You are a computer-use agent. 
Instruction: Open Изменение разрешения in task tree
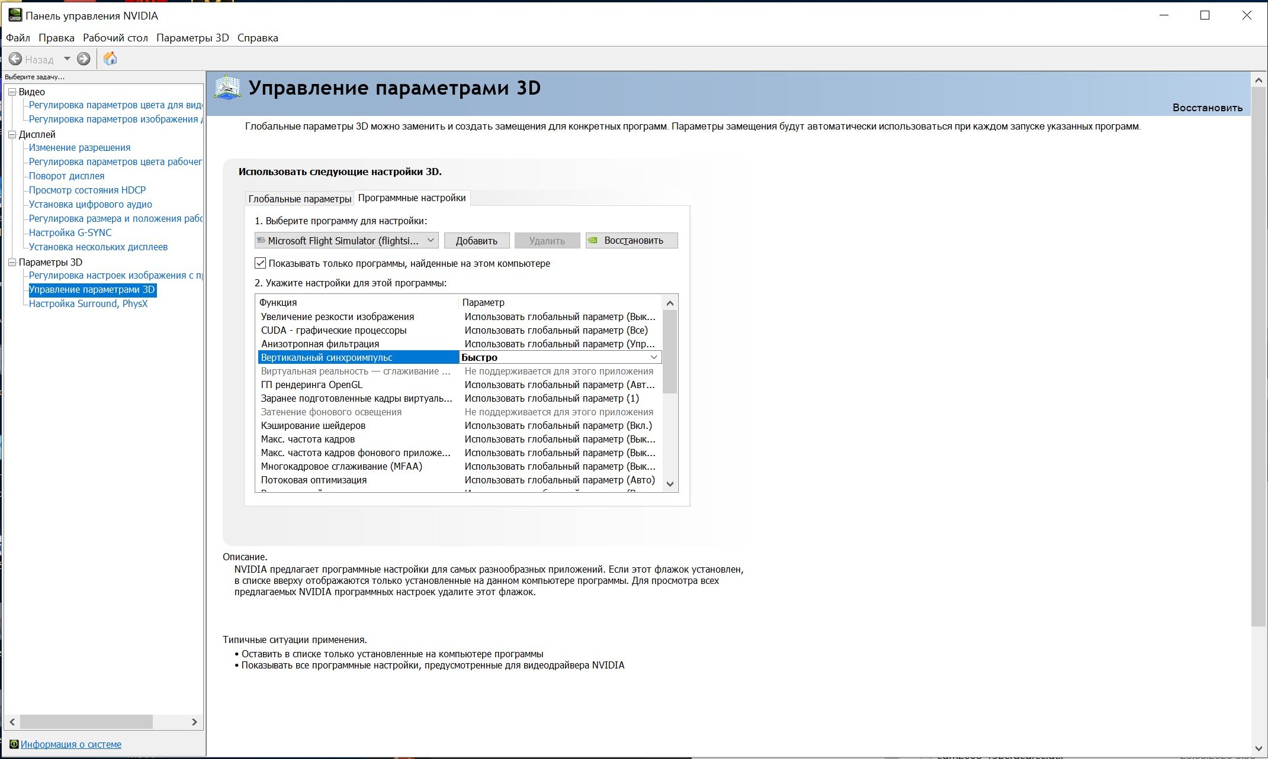click(79, 147)
